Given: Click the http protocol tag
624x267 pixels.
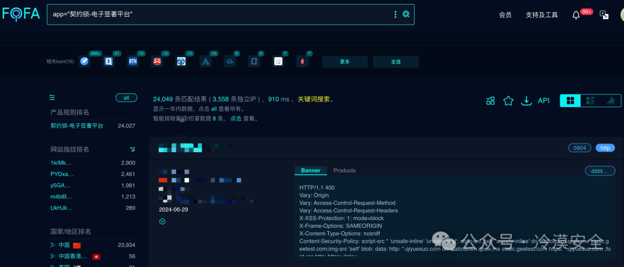Looking at the screenshot, I should (605, 148).
